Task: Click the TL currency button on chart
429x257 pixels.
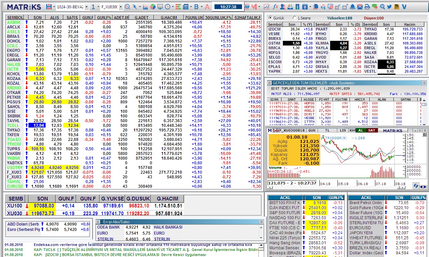Action: [327, 130]
